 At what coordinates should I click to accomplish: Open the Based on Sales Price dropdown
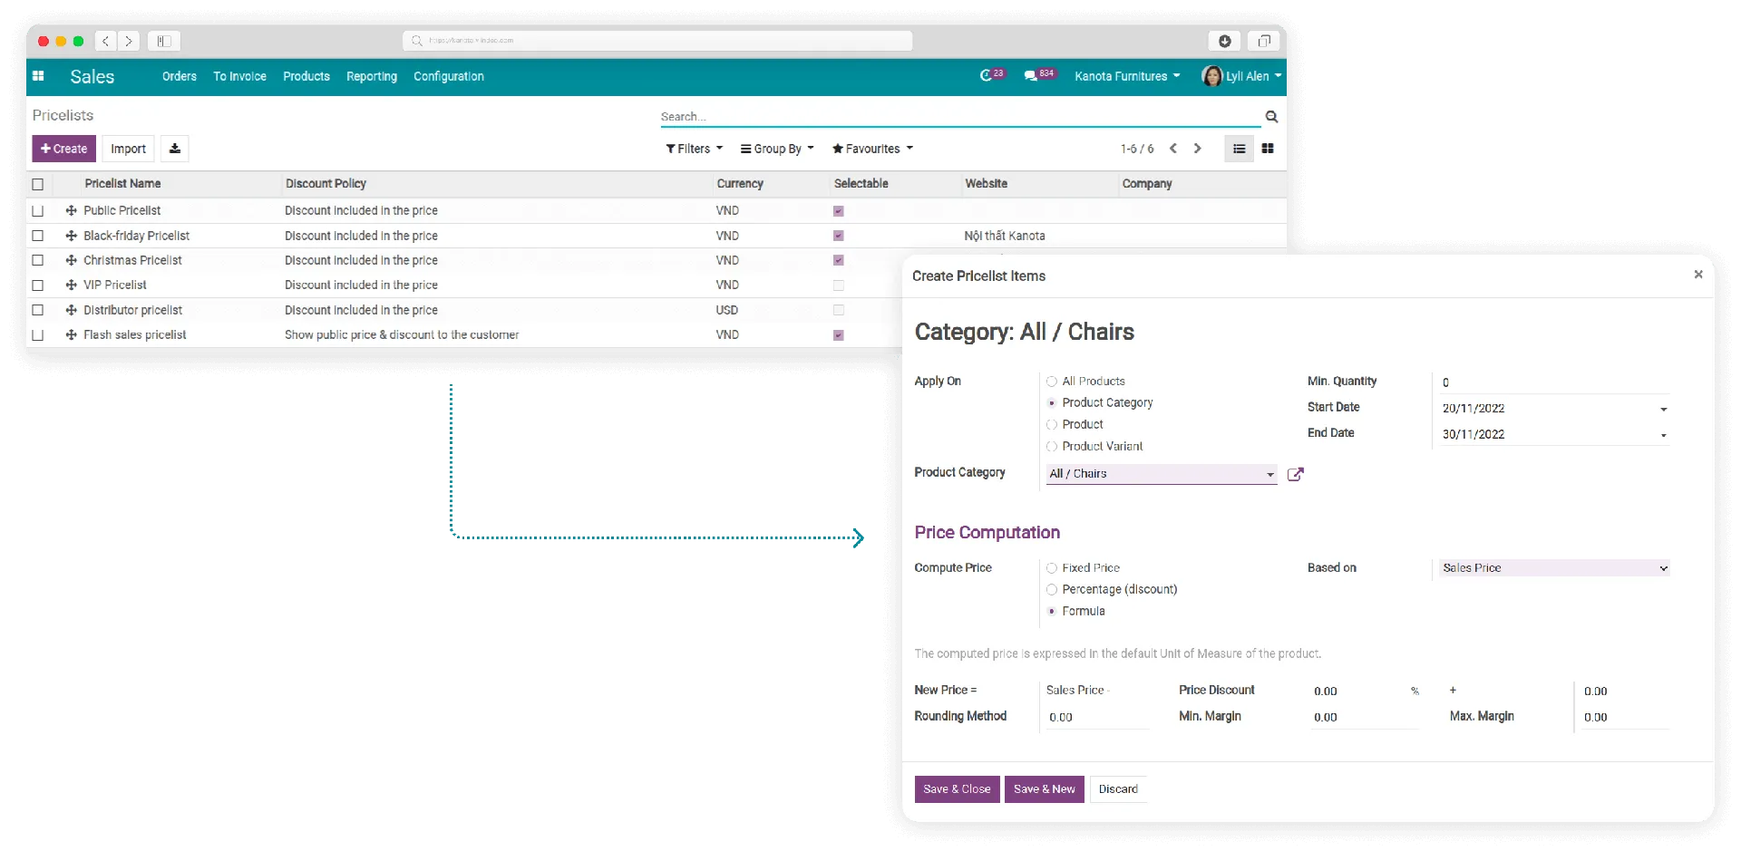[1553, 568]
